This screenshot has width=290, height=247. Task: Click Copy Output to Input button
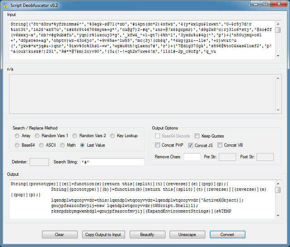[103, 235]
